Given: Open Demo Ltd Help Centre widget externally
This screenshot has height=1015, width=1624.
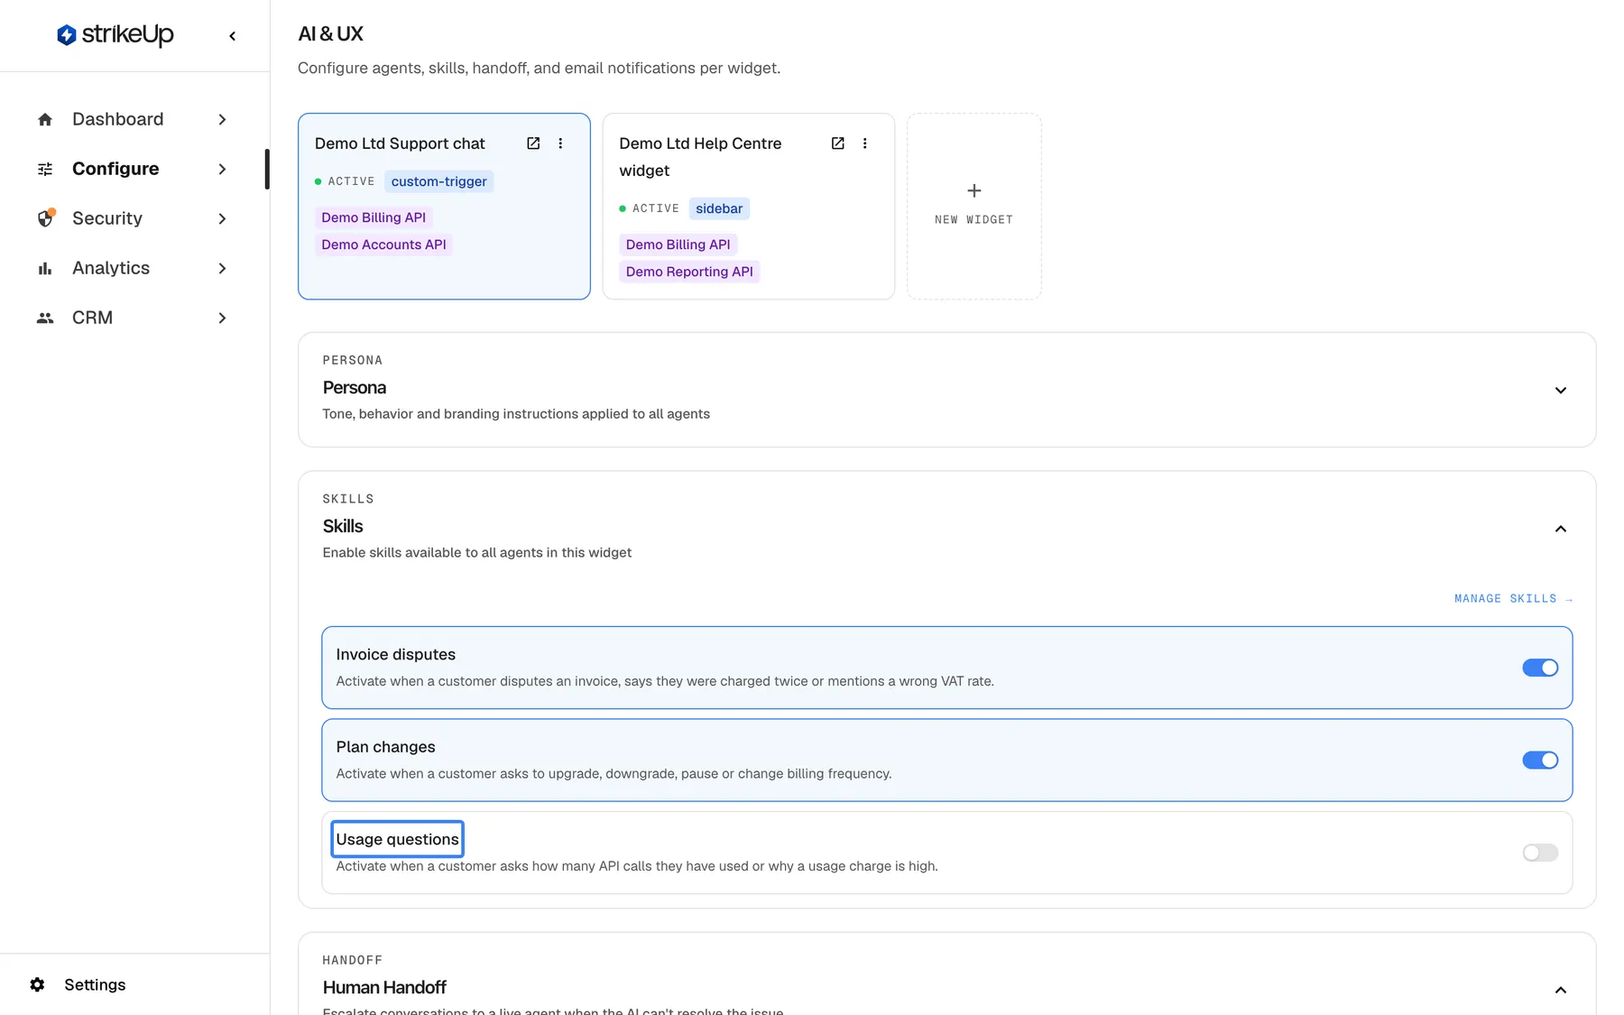Looking at the screenshot, I should tap(838, 143).
